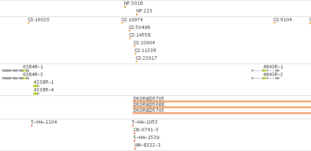The image size is (311, 151).
Task: Open the 5-HA-1539 feature label
Action: [146, 137]
